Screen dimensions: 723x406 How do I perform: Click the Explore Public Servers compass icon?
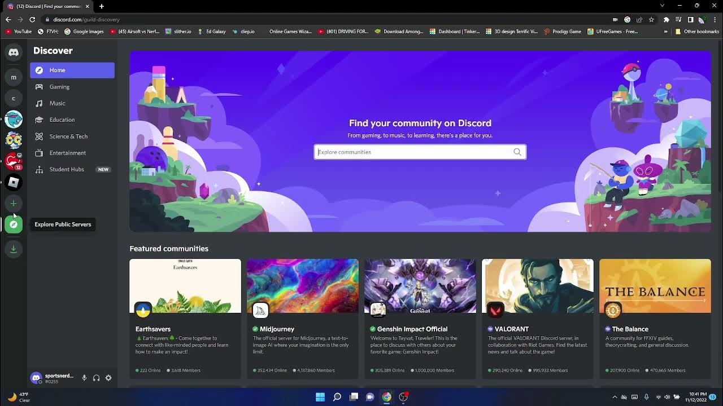tap(14, 224)
